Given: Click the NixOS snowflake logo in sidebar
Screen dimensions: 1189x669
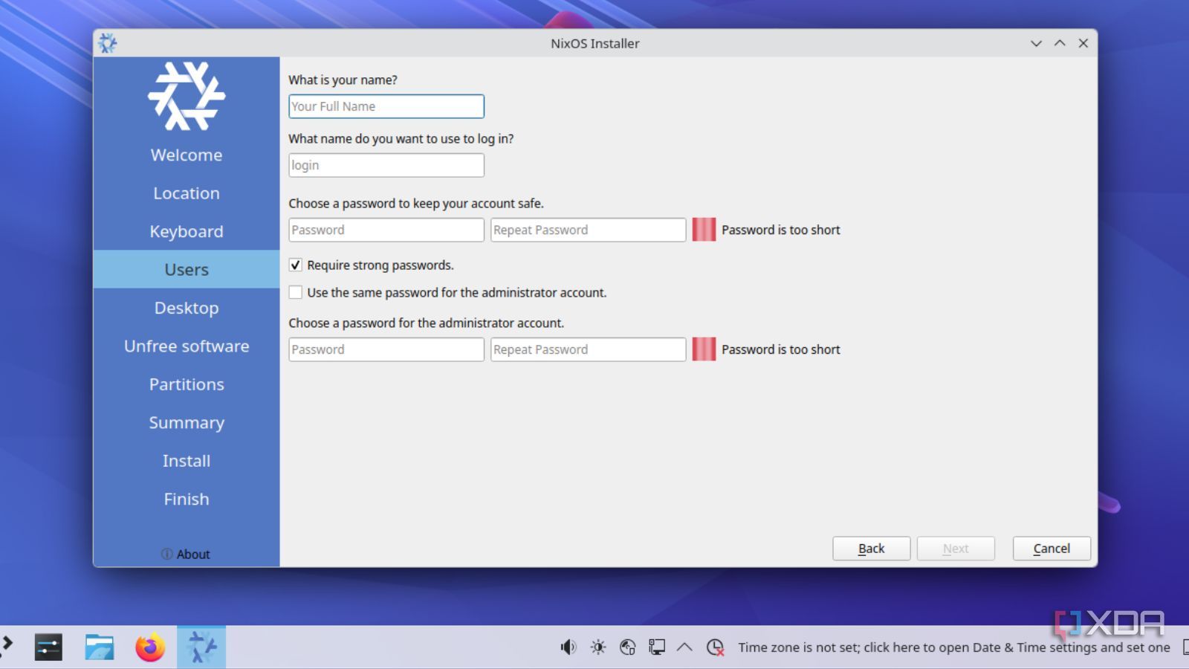Looking at the screenshot, I should click(187, 96).
